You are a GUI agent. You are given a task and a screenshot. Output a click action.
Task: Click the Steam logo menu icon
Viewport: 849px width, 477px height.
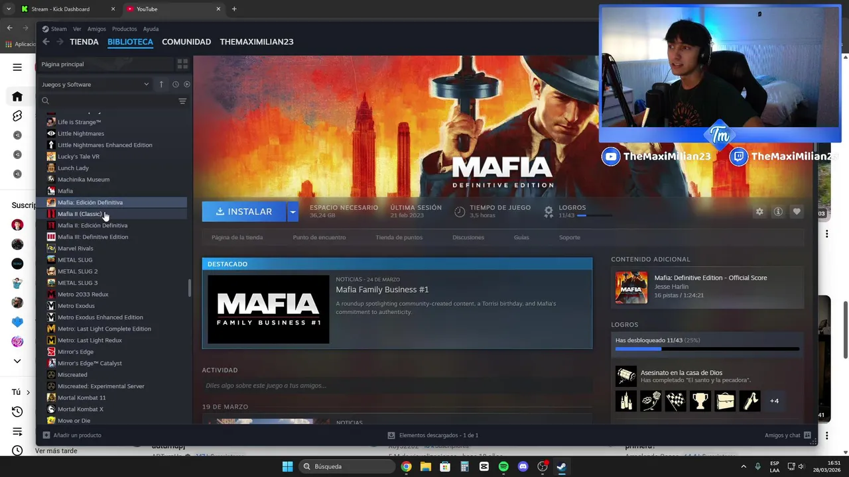[45, 28]
